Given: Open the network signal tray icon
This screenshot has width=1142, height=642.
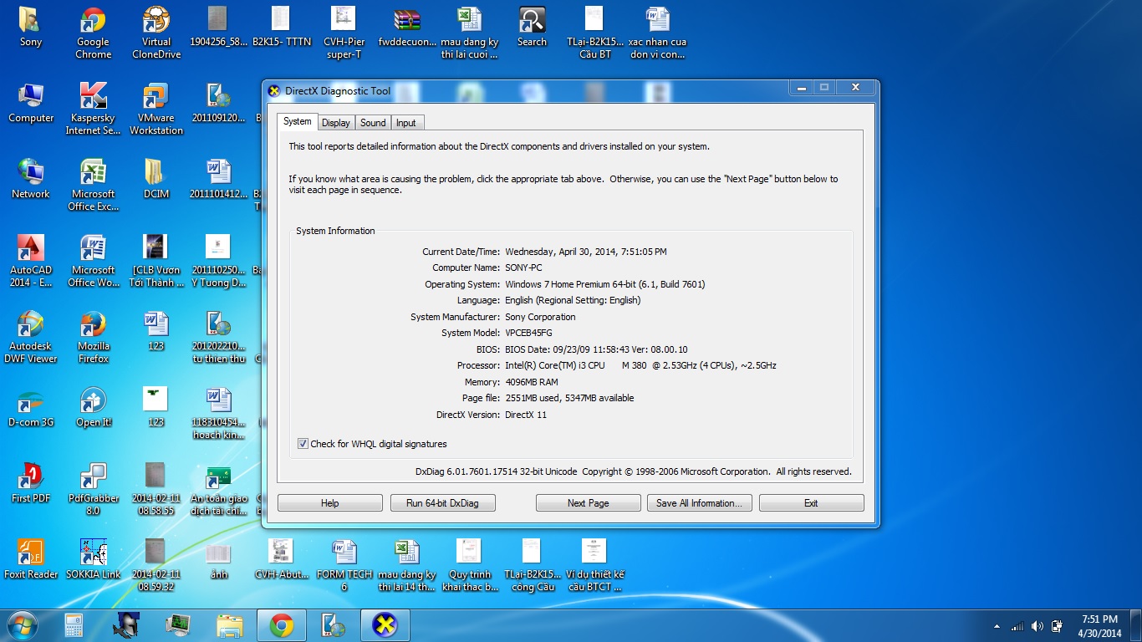Looking at the screenshot, I should [1017, 625].
